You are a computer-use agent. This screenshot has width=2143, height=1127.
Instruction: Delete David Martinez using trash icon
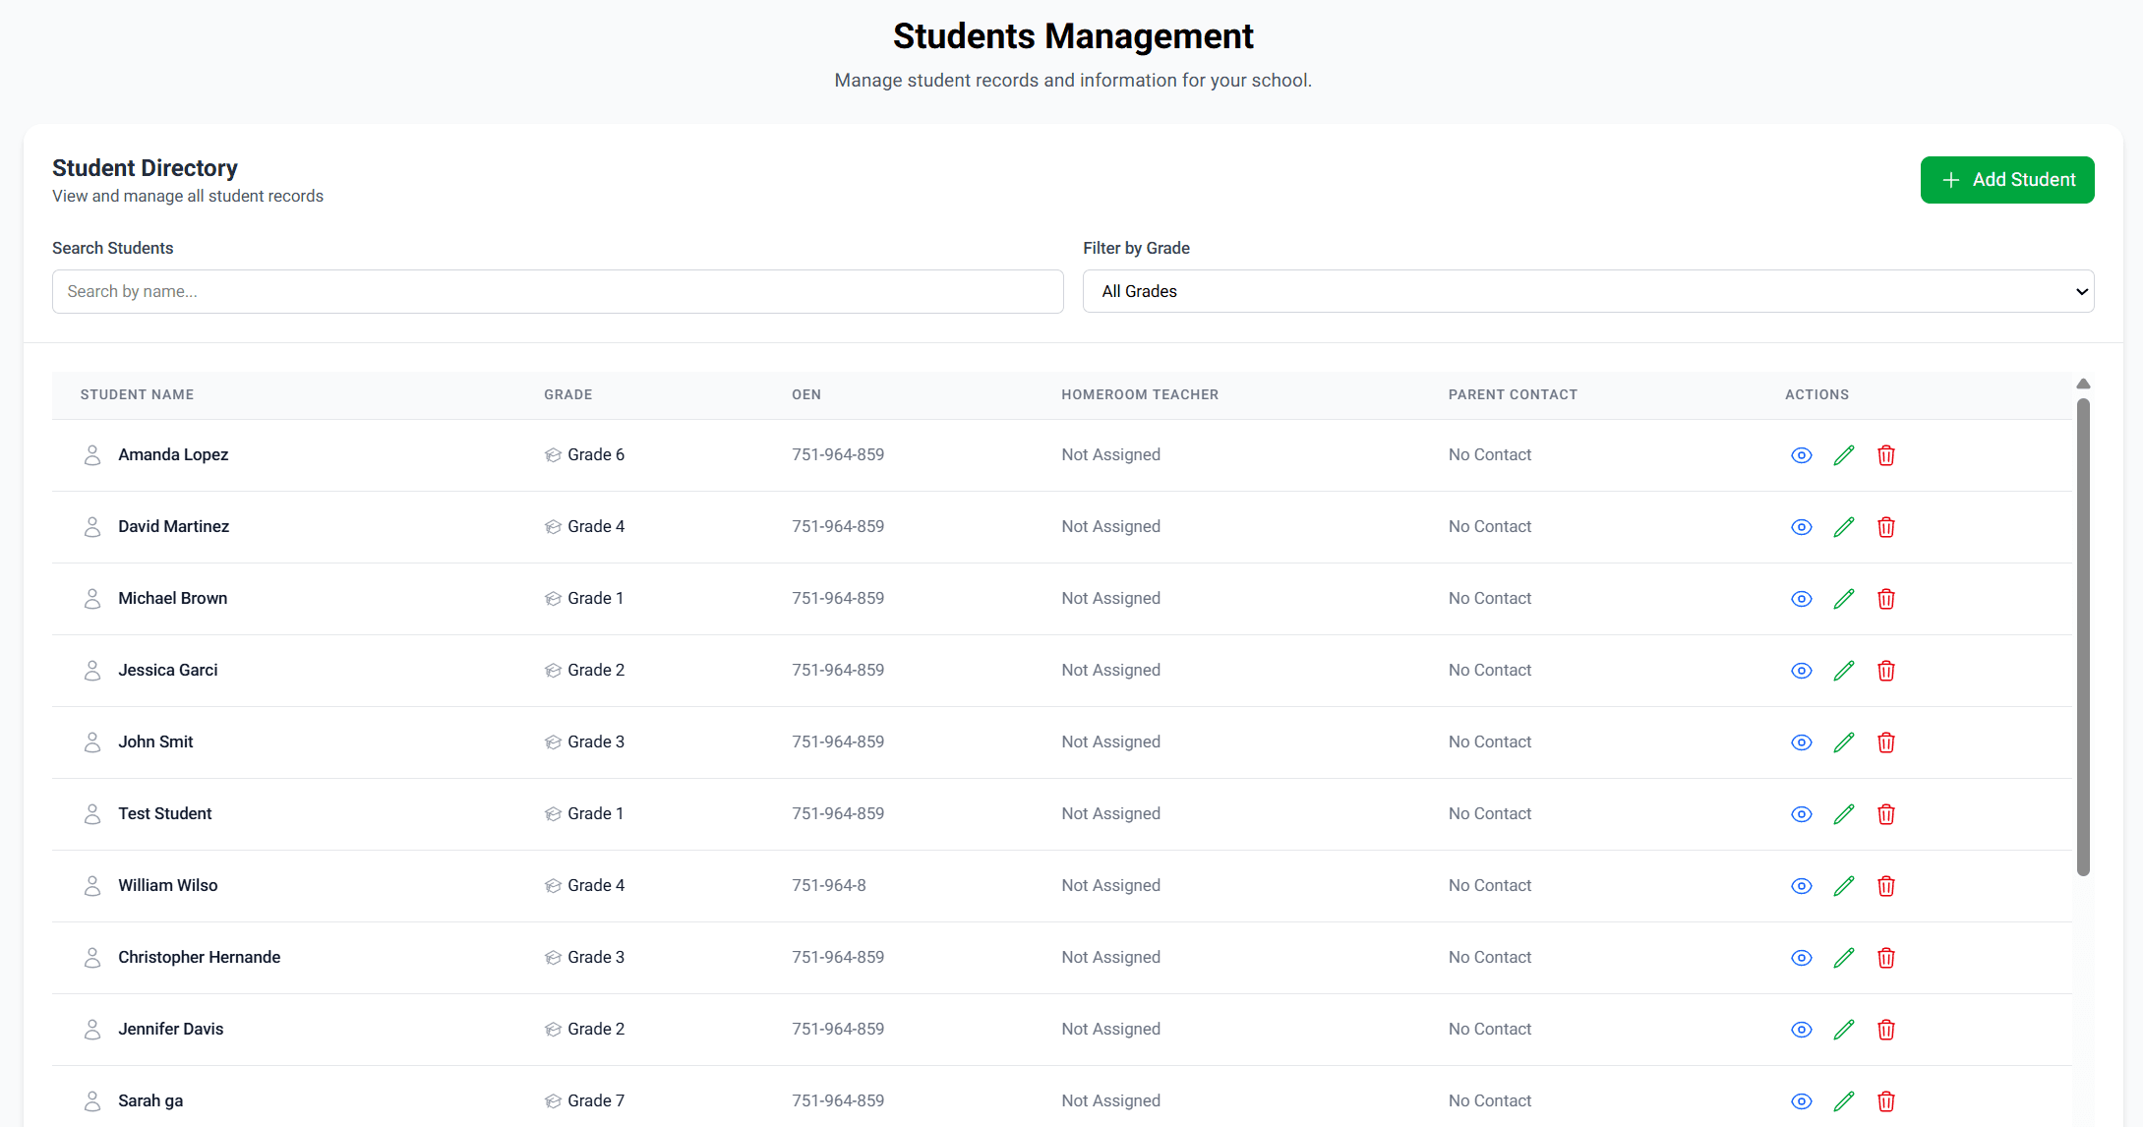[1886, 527]
